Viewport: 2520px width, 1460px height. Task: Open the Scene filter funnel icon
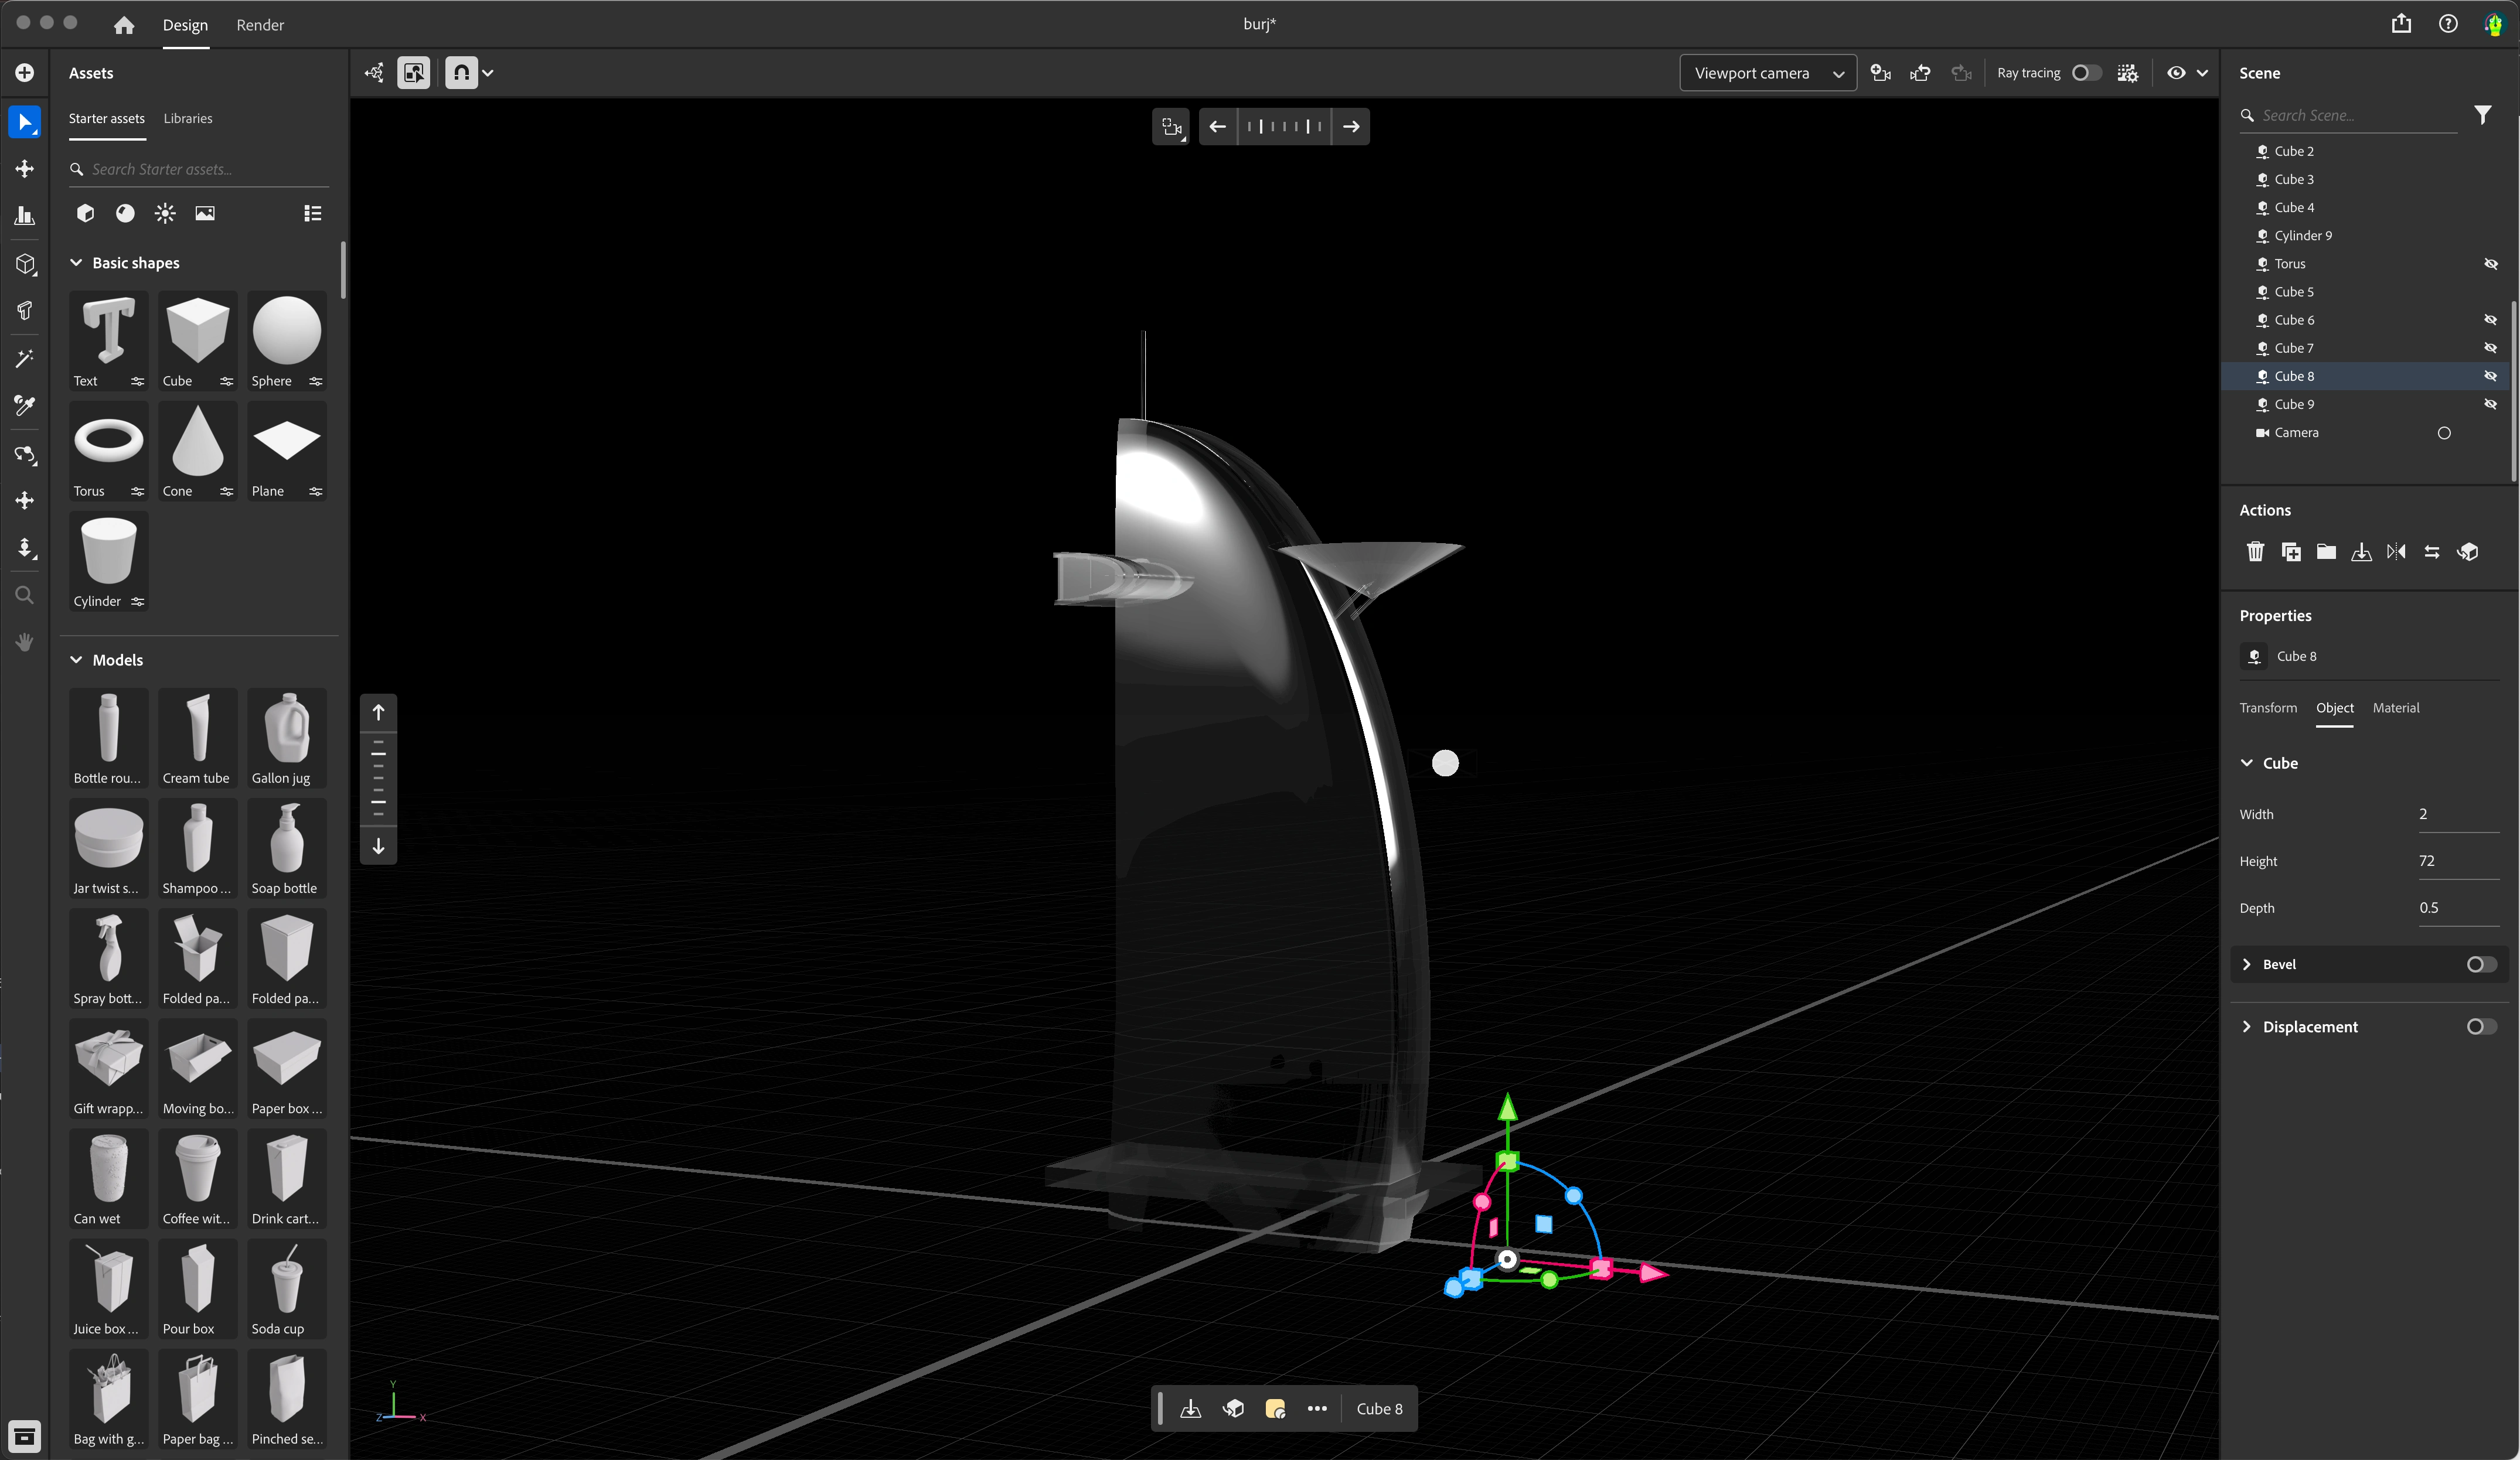pyautogui.click(x=2482, y=115)
